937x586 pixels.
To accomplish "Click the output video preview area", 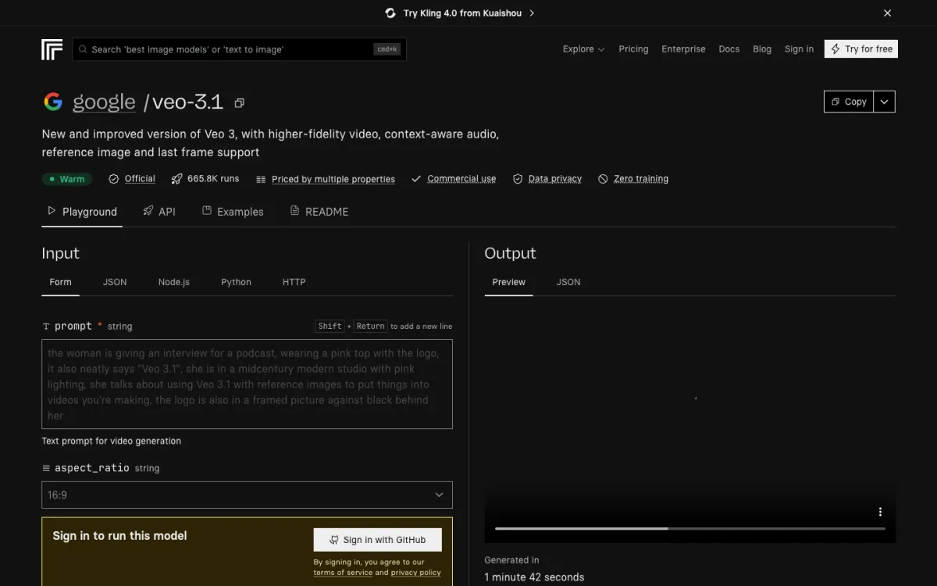I will tap(690, 426).
